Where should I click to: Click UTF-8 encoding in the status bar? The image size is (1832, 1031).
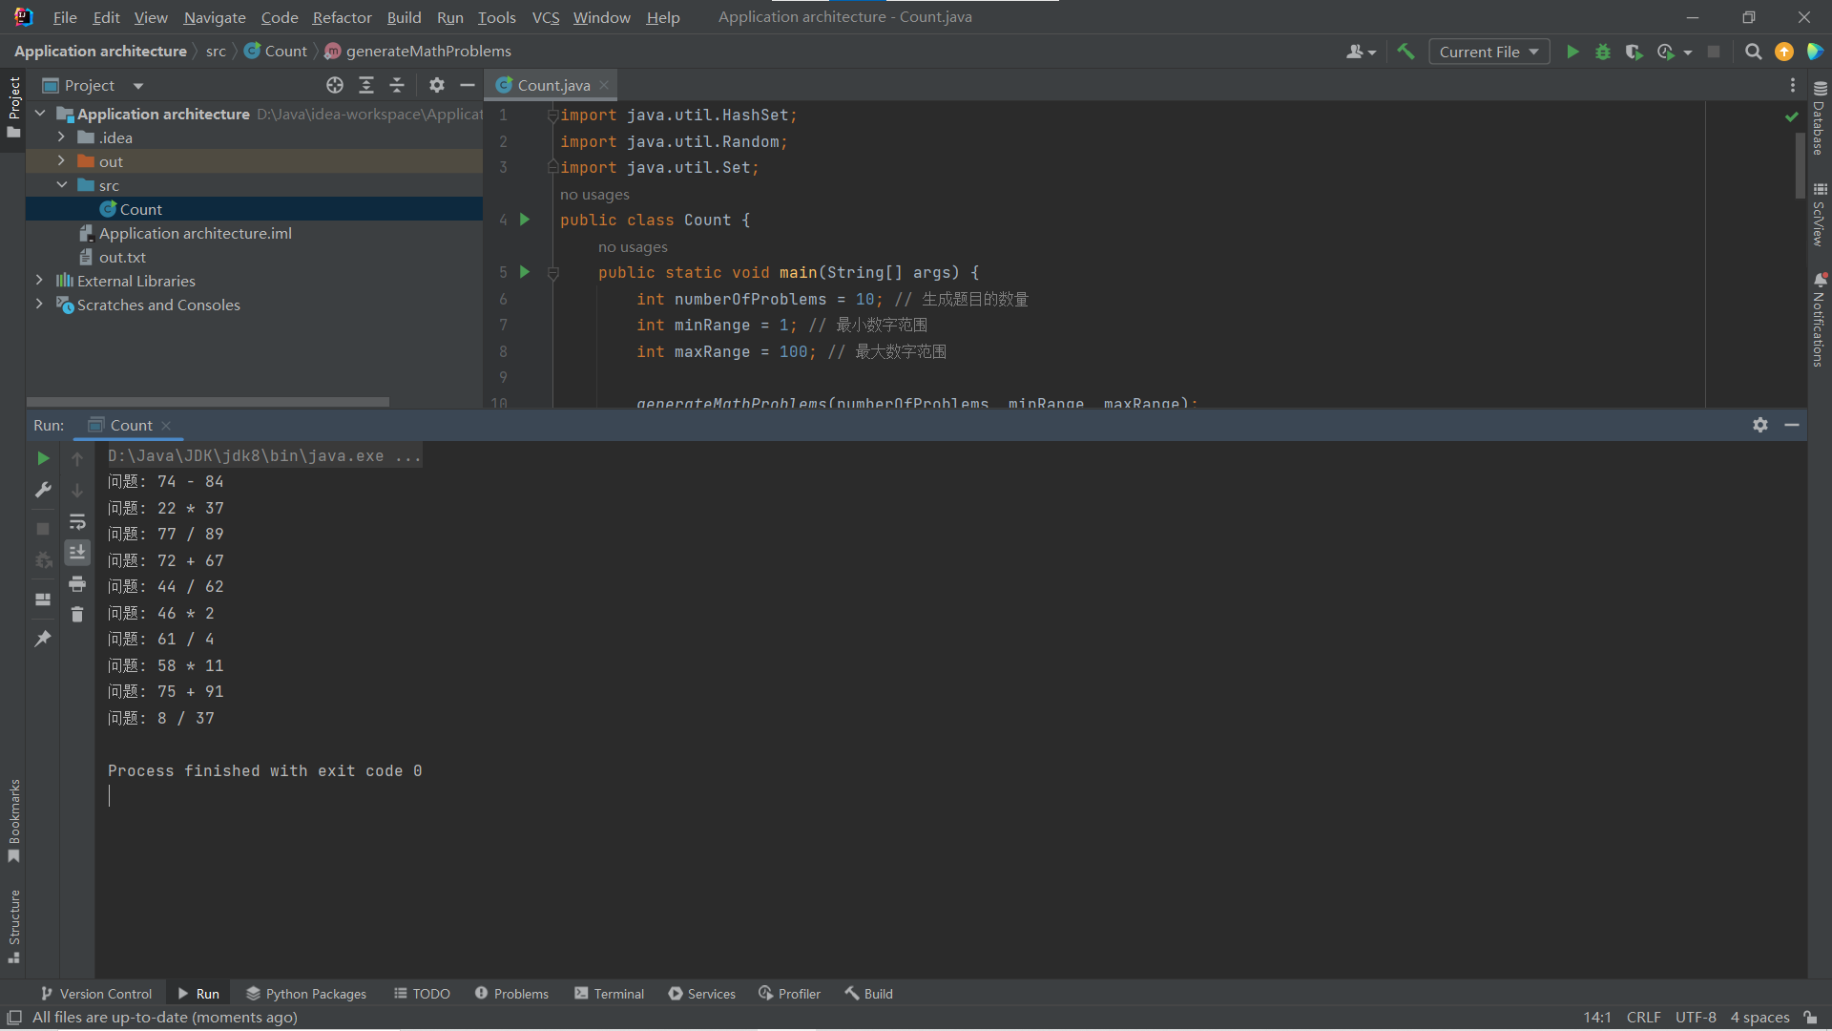point(1696,1018)
